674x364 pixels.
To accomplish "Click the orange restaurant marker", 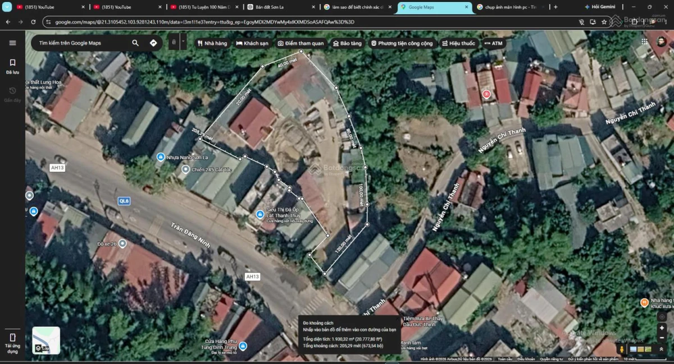I will click(x=644, y=303).
